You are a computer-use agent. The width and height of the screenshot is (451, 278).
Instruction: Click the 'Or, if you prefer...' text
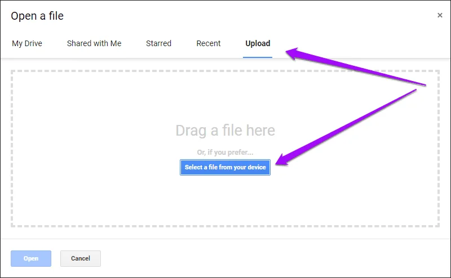pos(225,152)
